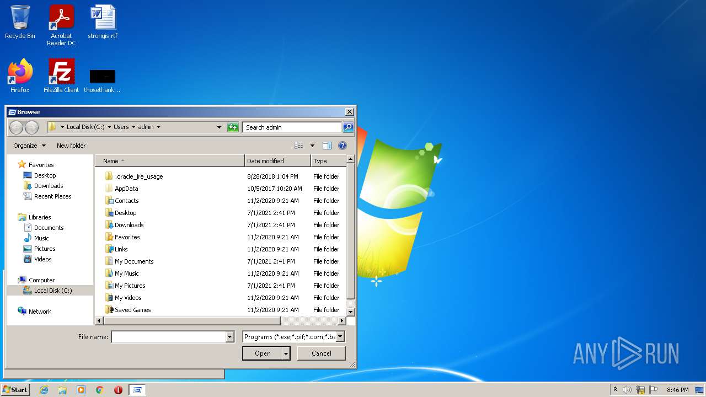Click the network tray icon
The height and width of the screenshot is (397, 706).
tap(640, 390)
